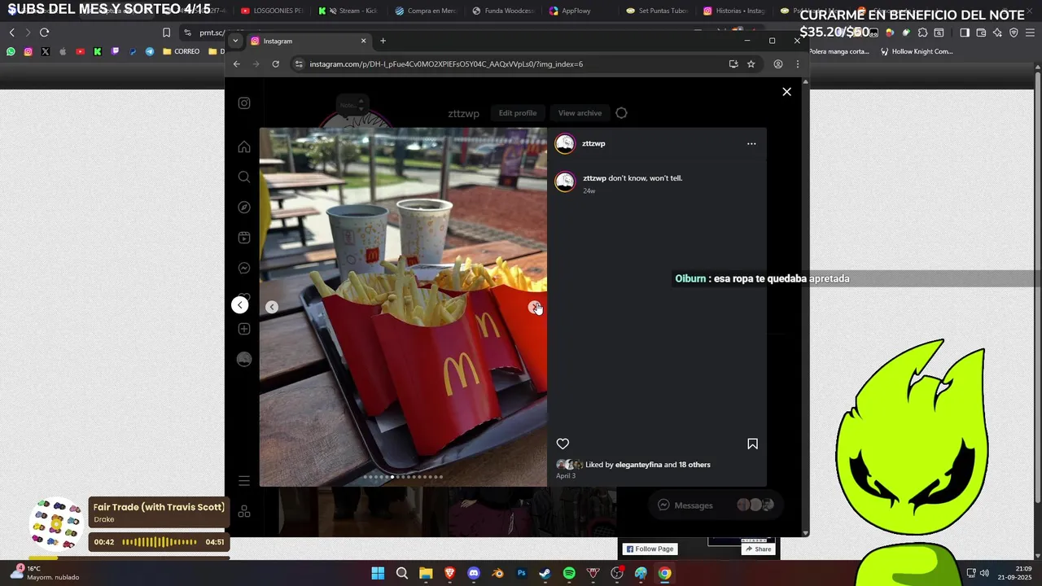
Task: Click the WhatsApp bookmark icon in the bookmarks bar
Action: pyautogui.click(x=11, y=51)
